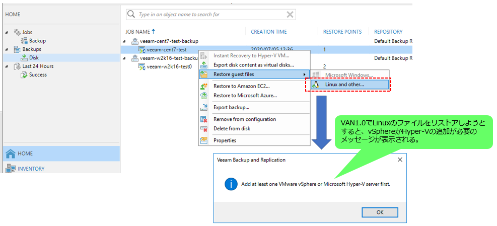Click restore points value 2
The width and height of the screenshot is (497, 226).
pos(325,66)
